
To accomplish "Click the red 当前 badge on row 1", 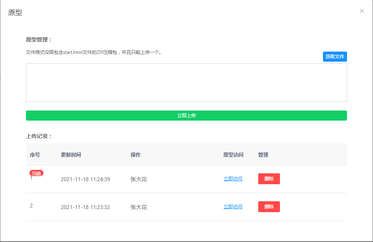I will click(36, 173).
